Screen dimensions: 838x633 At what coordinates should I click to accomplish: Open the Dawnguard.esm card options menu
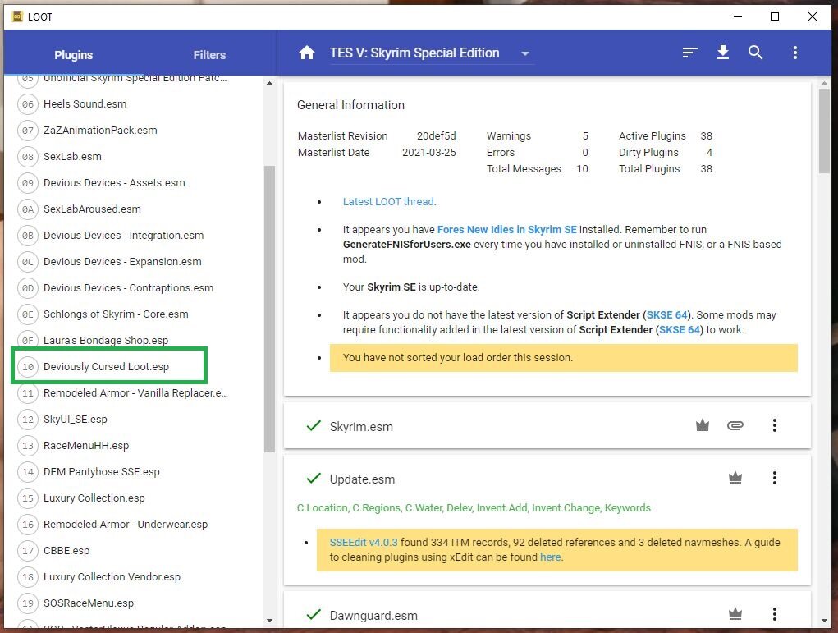point(775,614)
